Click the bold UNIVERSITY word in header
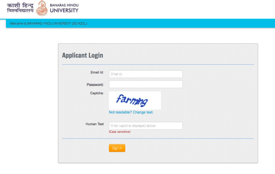Screen dimensions: 275x174 (x=64, y=10)
